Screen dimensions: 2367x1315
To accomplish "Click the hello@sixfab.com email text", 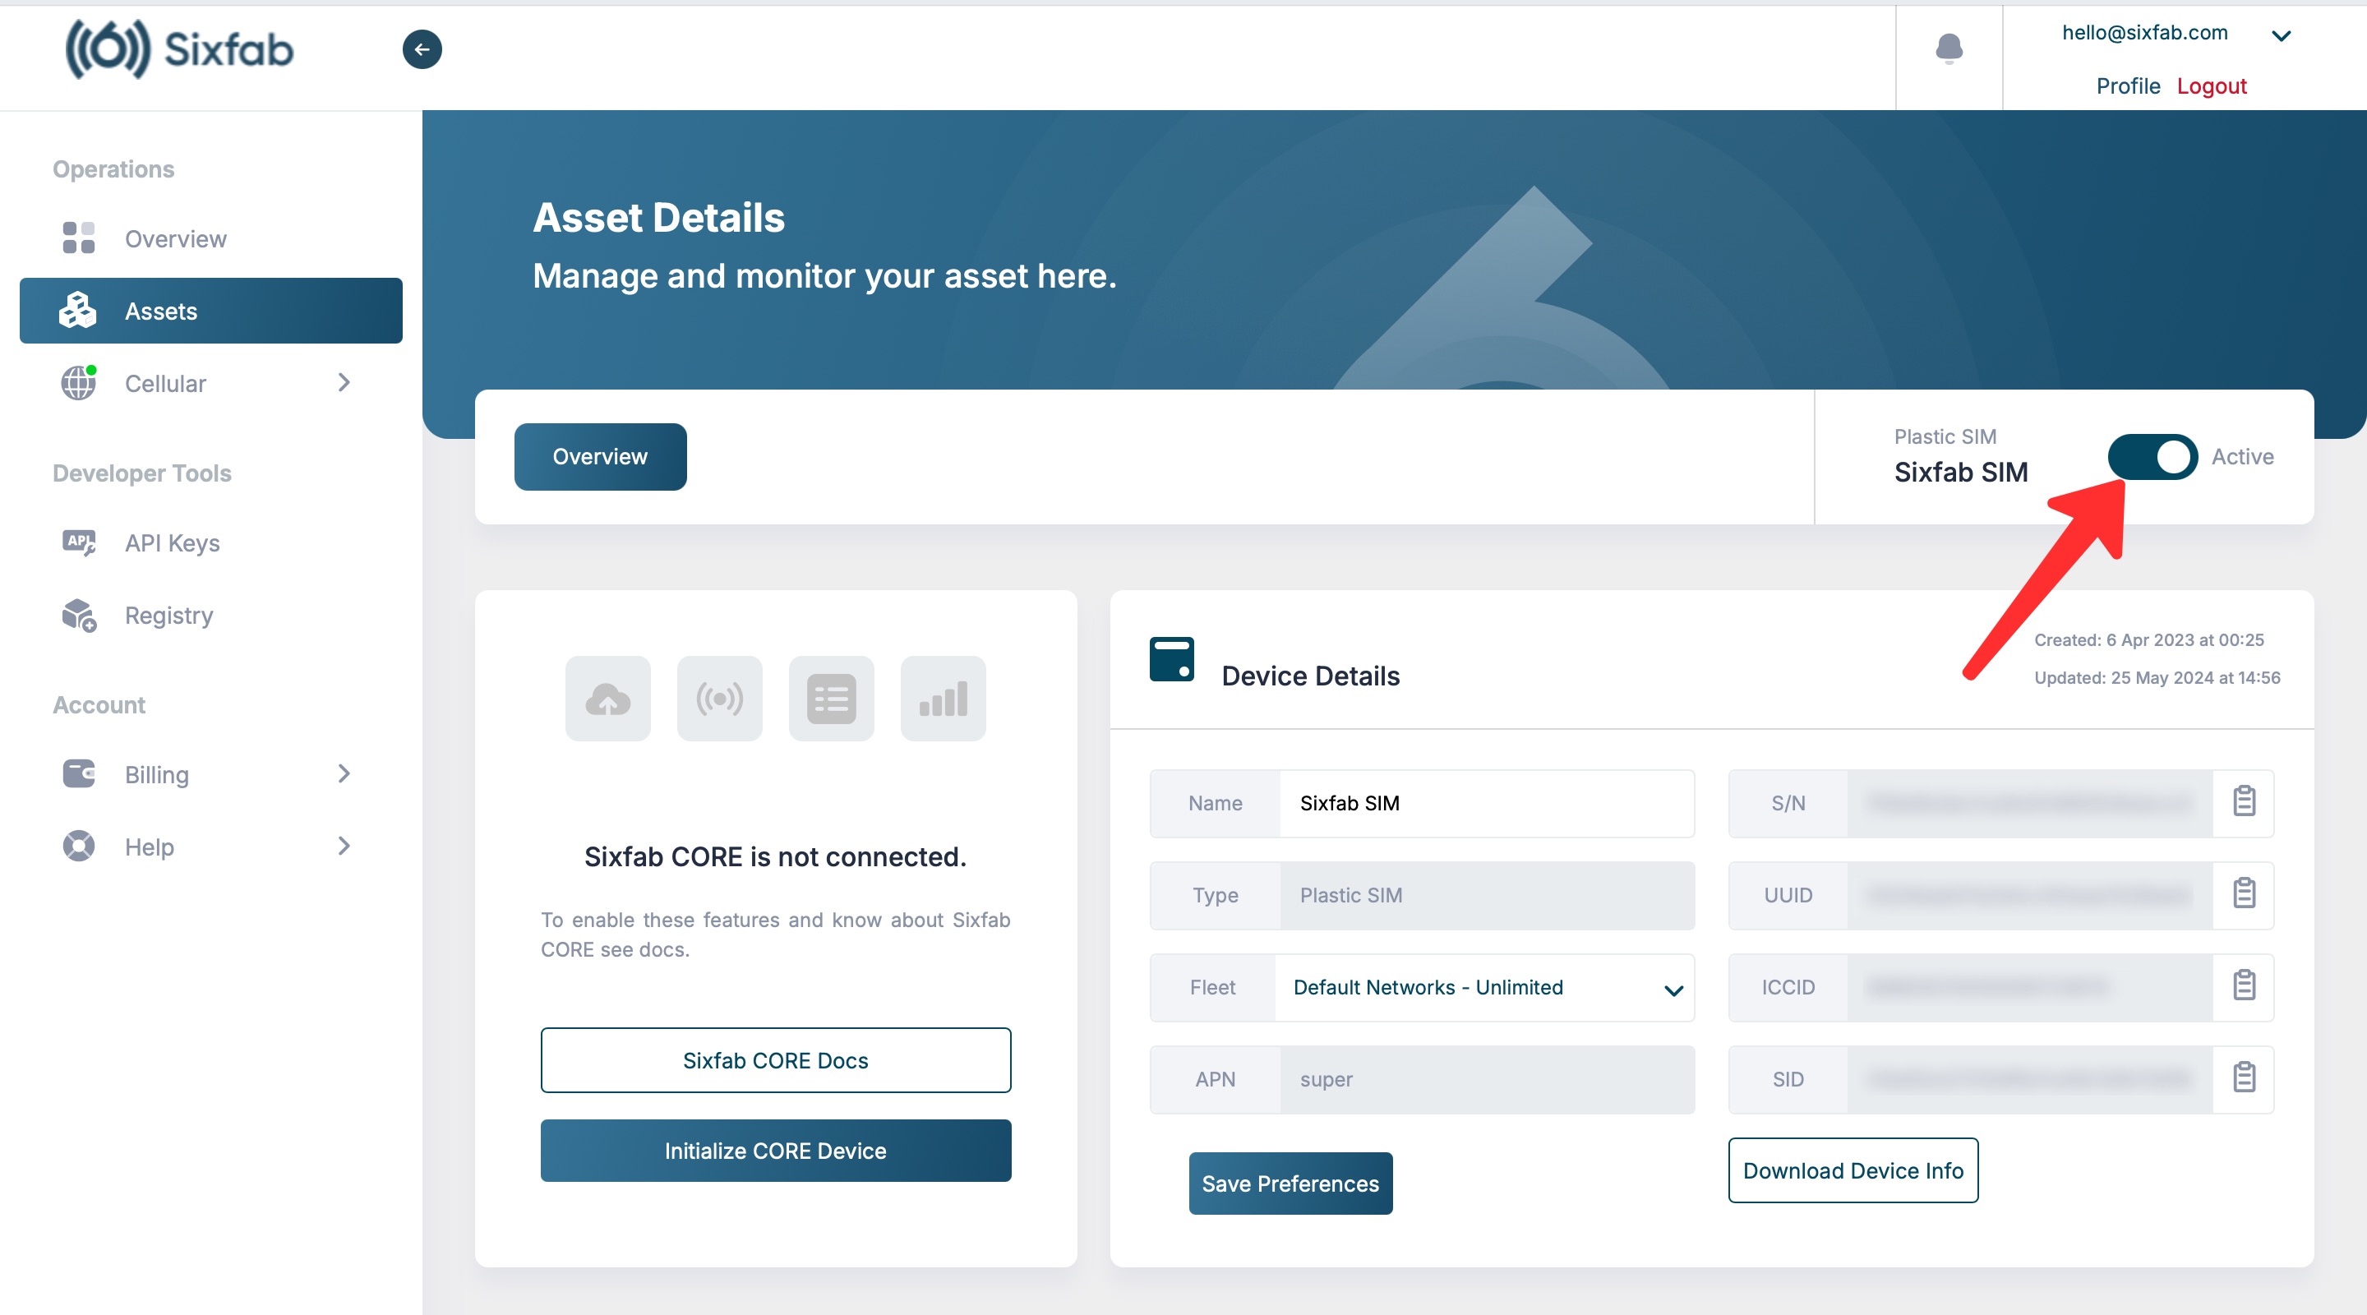I will click(2144, 33).
